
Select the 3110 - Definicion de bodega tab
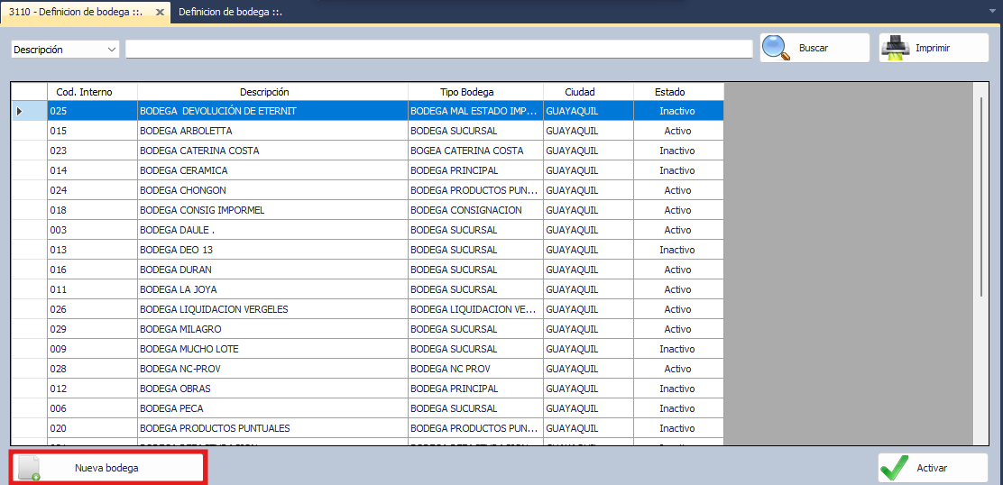76,12
